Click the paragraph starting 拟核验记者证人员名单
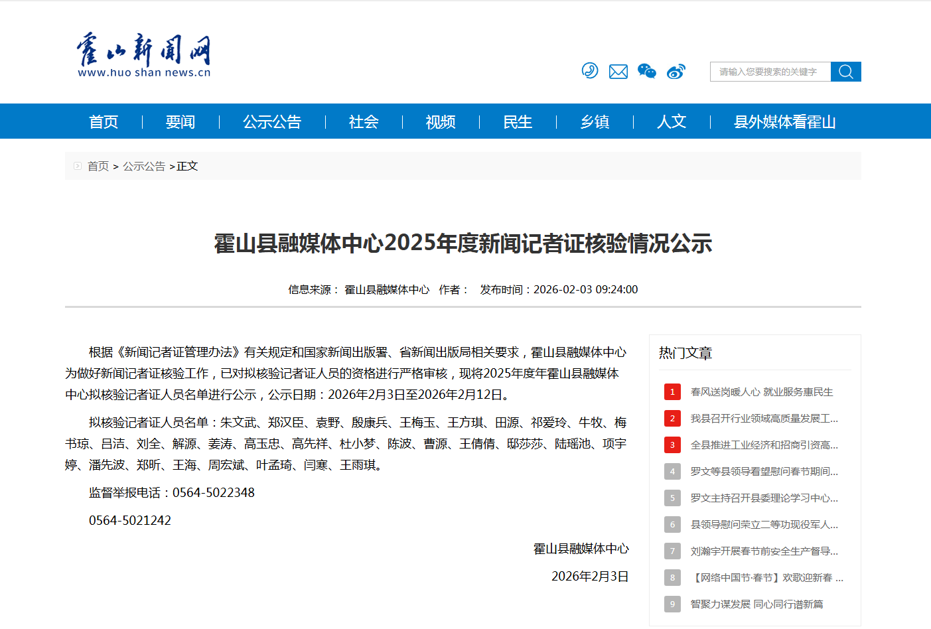This screenshot has width=931, height=629. pos(346,444)
